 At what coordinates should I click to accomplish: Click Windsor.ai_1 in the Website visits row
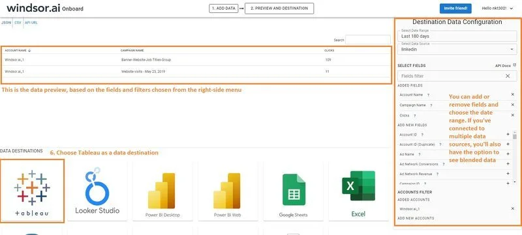14,72
